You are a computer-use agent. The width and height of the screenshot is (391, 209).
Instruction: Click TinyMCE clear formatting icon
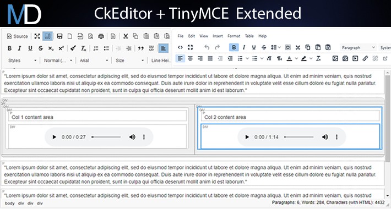pyautogui.click(x=318, y=58)
